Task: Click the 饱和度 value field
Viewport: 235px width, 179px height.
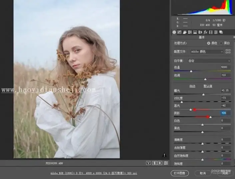Action: [225, 163]
